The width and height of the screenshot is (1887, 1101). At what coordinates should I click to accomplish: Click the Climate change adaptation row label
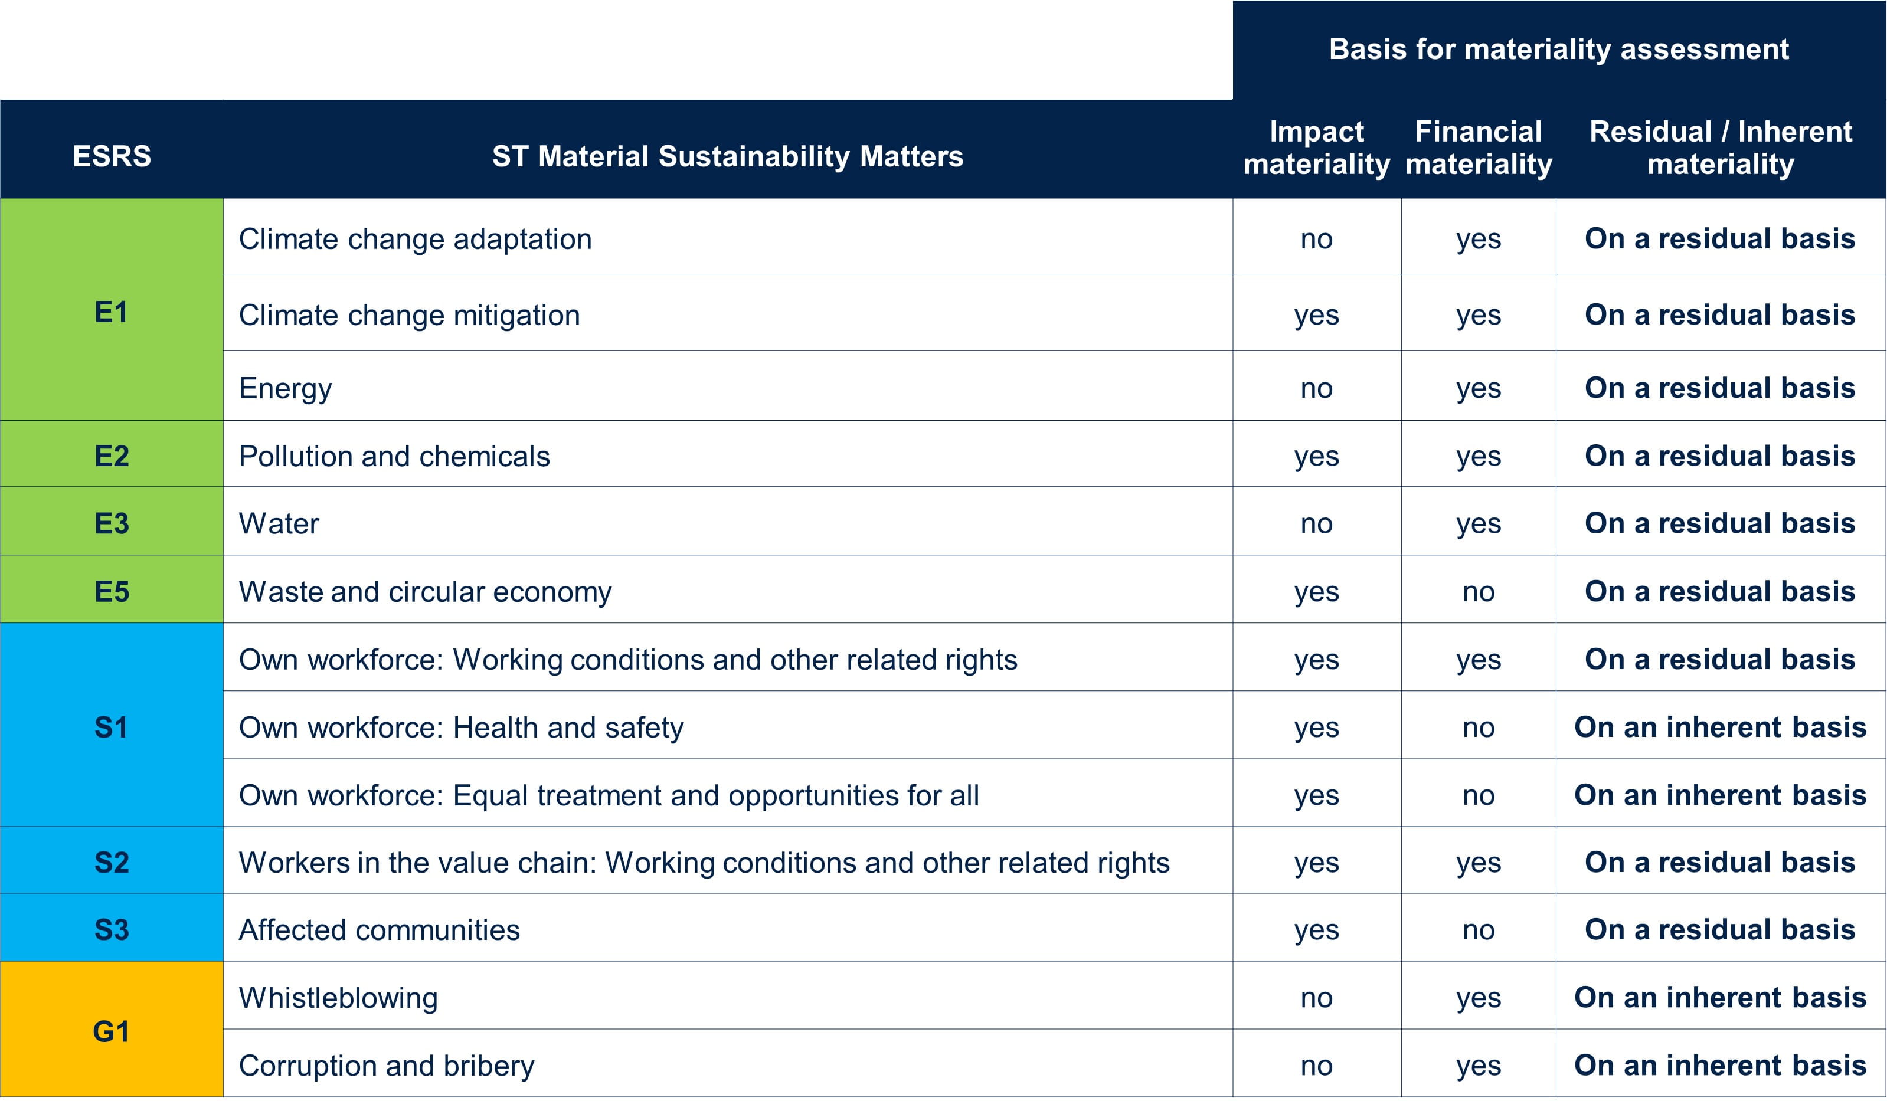pos(415,239)
